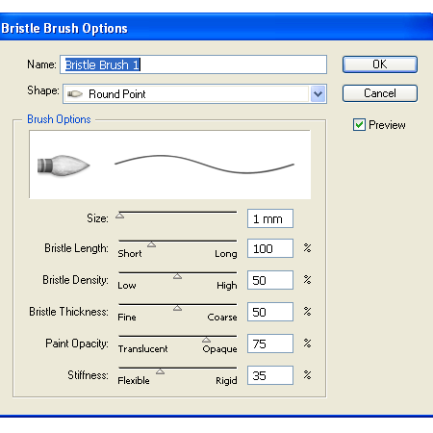Image resolution: width=433 pixels, height=433 pixels.
Task: Click the Opaque label under Paint Opacity
Action: (219, 349)
